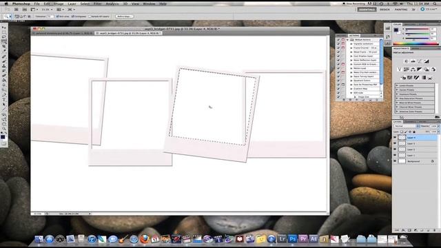
Task: Click the red (R) color slider
Action: pos(417,29)
